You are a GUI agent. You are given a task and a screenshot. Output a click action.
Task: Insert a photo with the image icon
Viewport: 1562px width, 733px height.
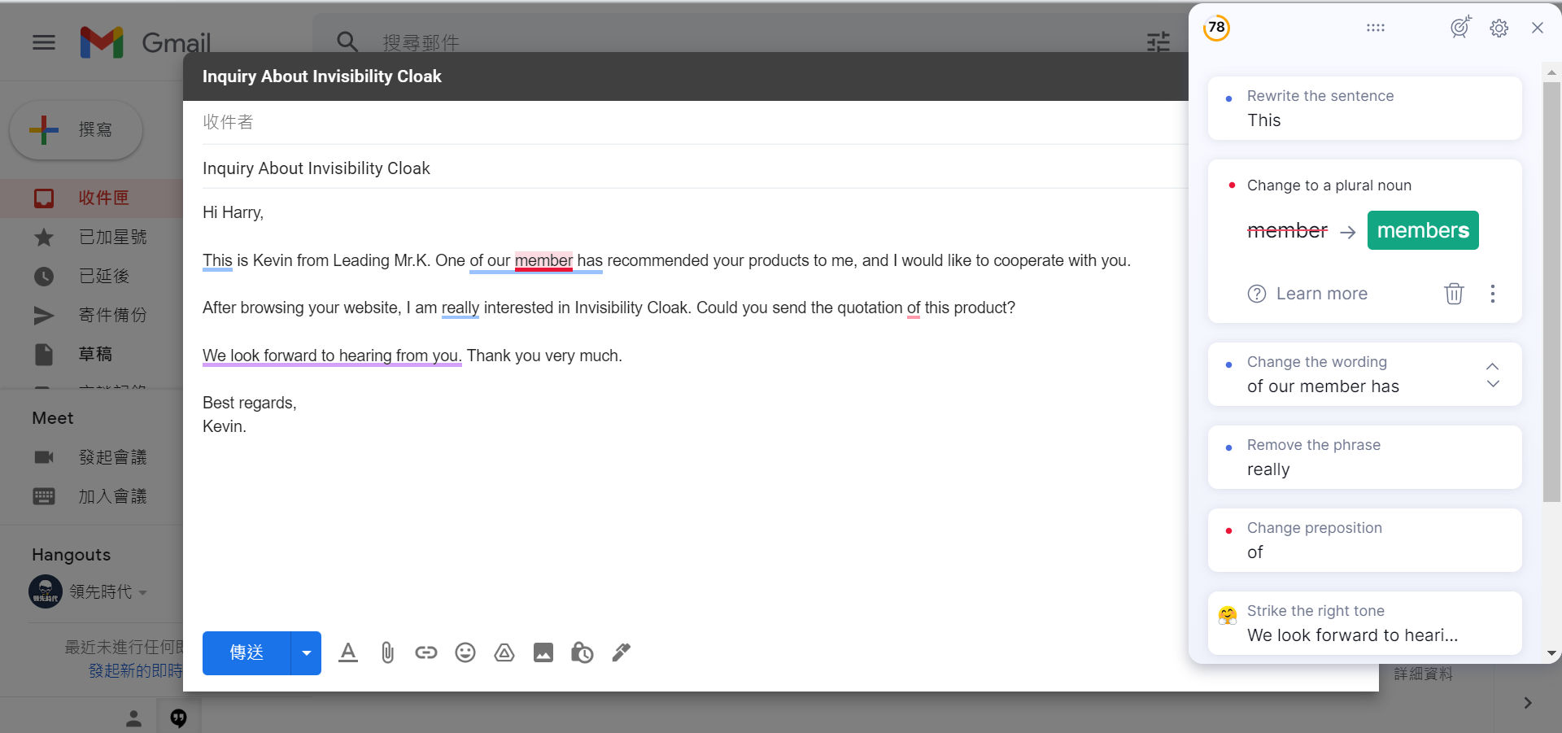(543, 652)
